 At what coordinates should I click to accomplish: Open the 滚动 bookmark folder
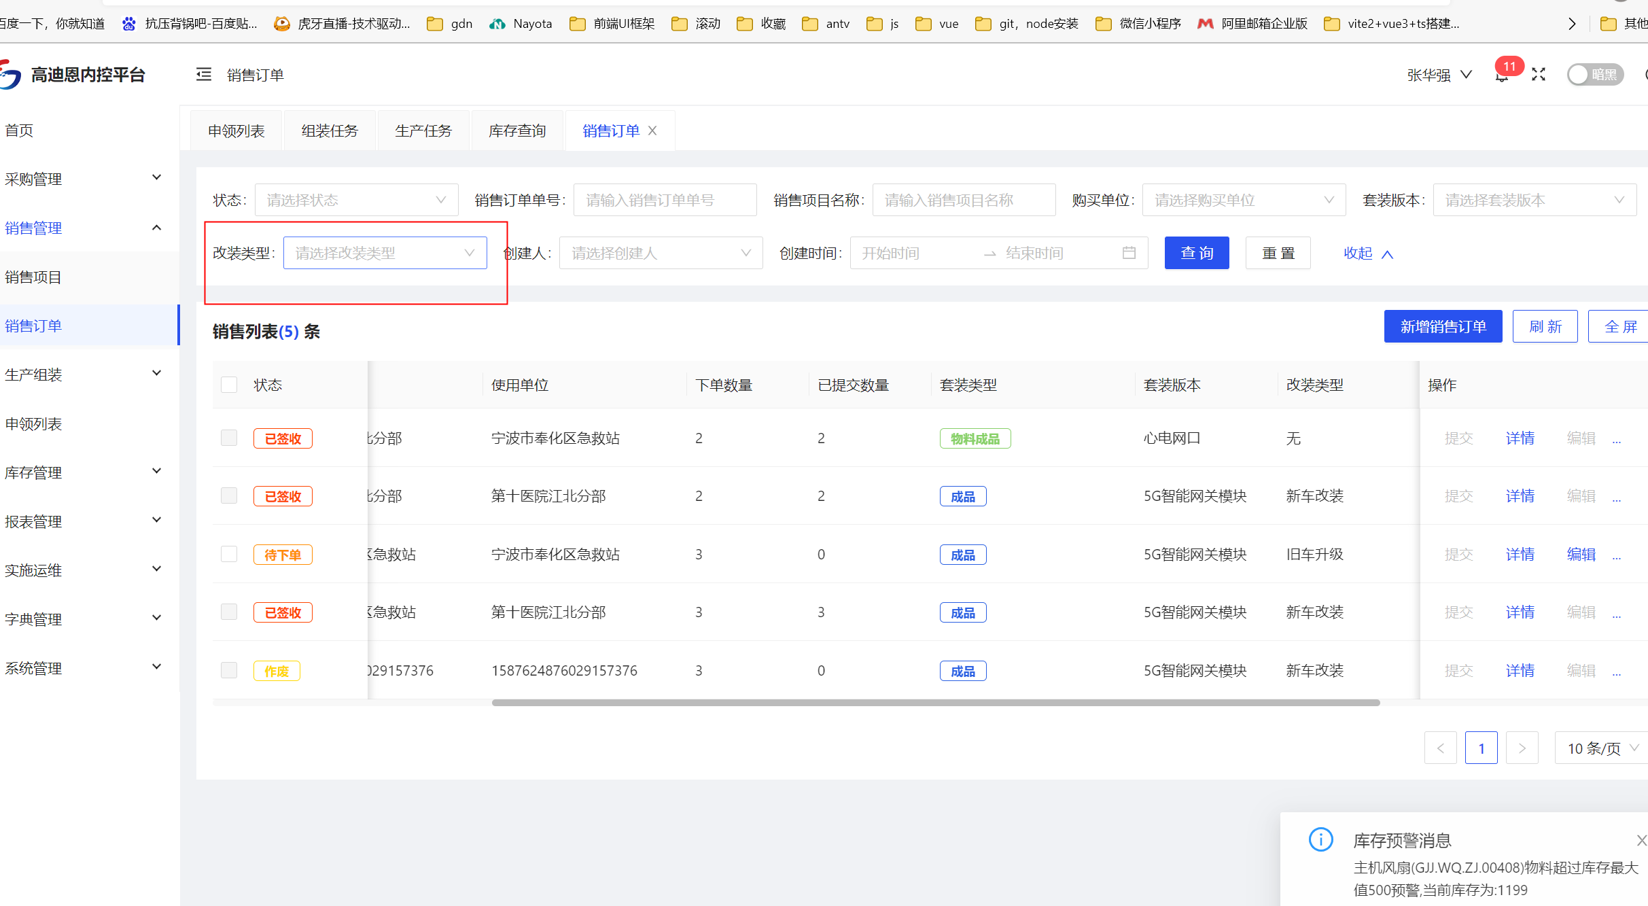pos(696,24)
